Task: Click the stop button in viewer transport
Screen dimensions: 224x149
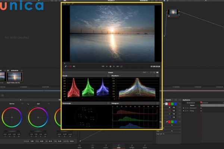Action: (x=111, y=66)
